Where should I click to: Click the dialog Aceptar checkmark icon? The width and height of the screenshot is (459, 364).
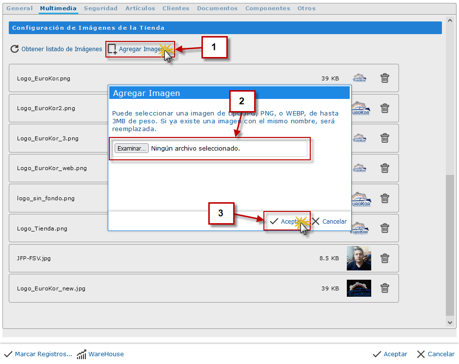[274, 221]
